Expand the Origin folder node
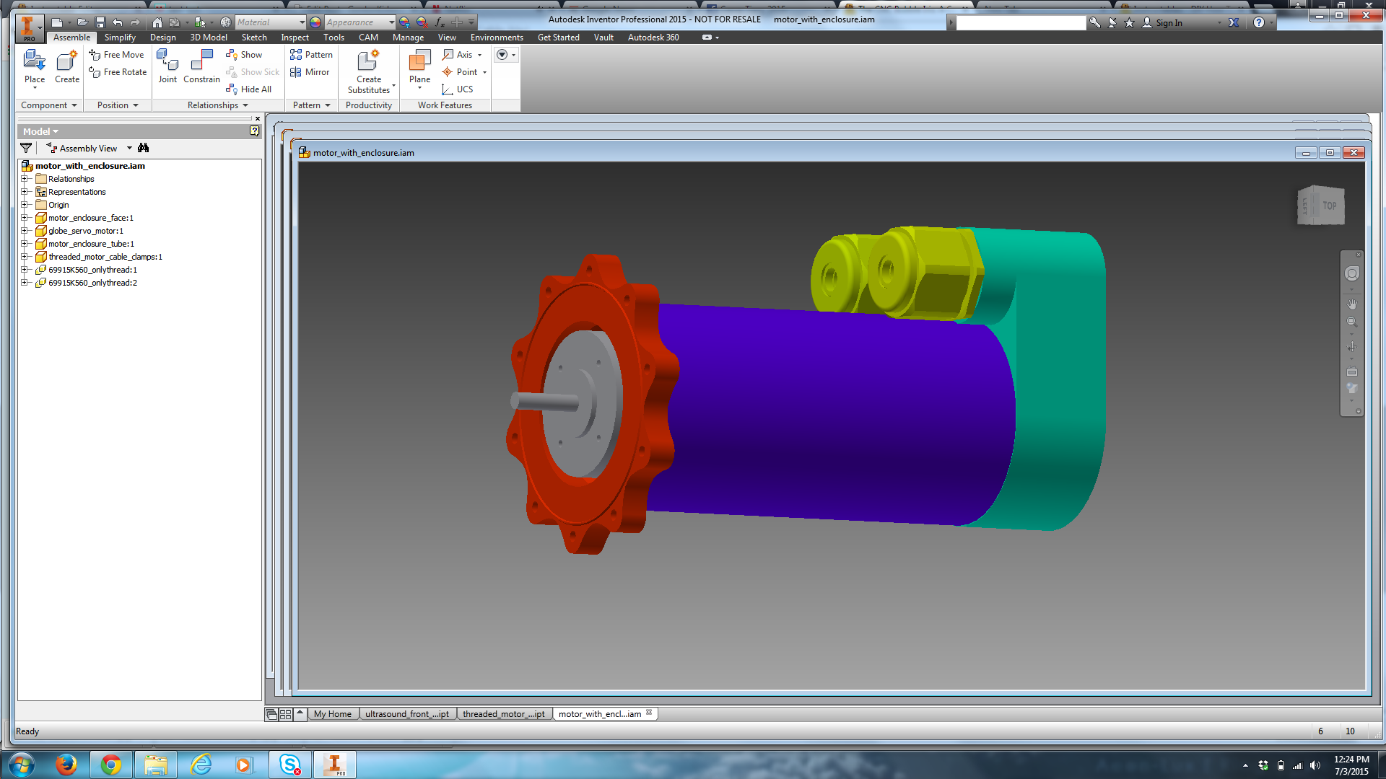 tap(25, 205)
